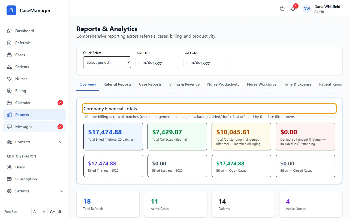Click the CaseManager clipboard logo icon

coord(11,11)
